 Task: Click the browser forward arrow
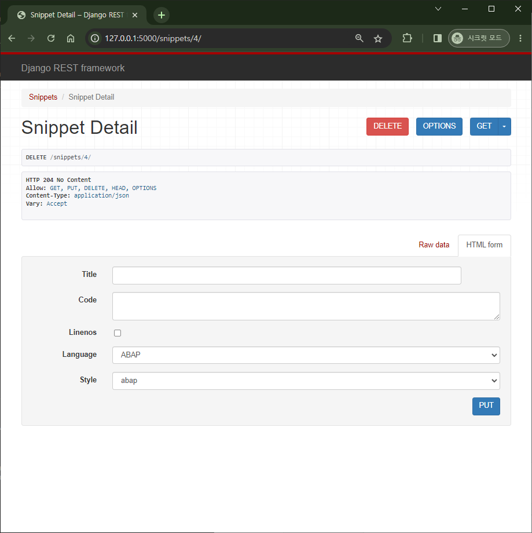coord(31,38)
